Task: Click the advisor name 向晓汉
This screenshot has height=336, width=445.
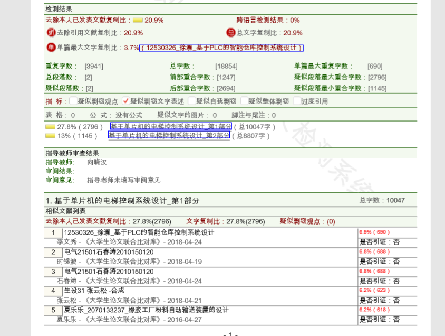Action: [97, 162]
